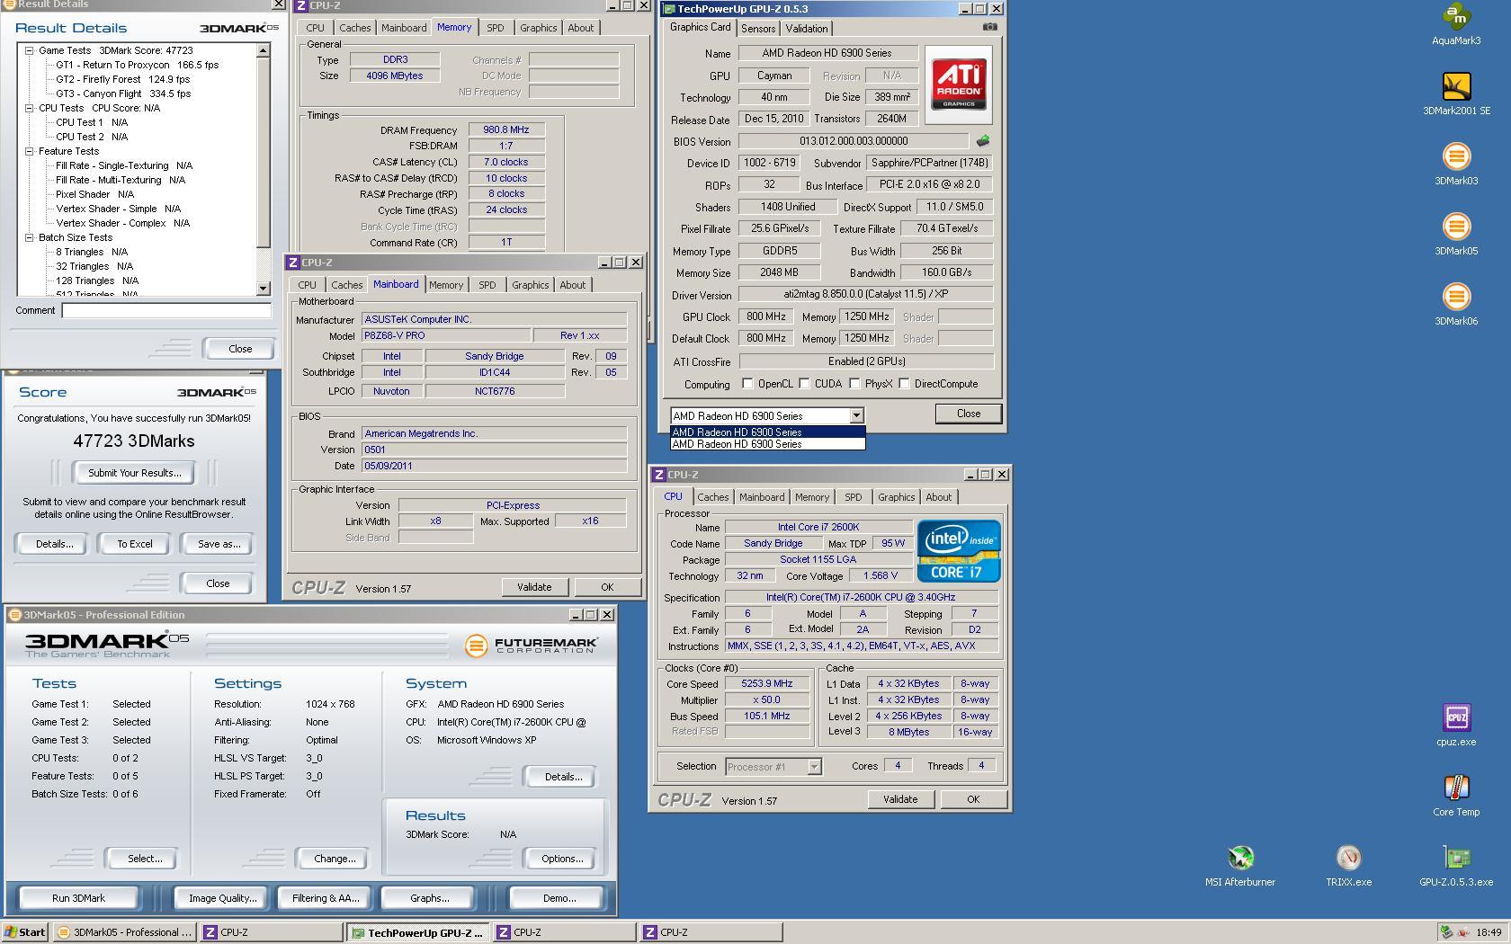Click the system tray icon left of the 18:49 clock
This screenshot has width=1511, height=944.
click(x=1463, y=932)
